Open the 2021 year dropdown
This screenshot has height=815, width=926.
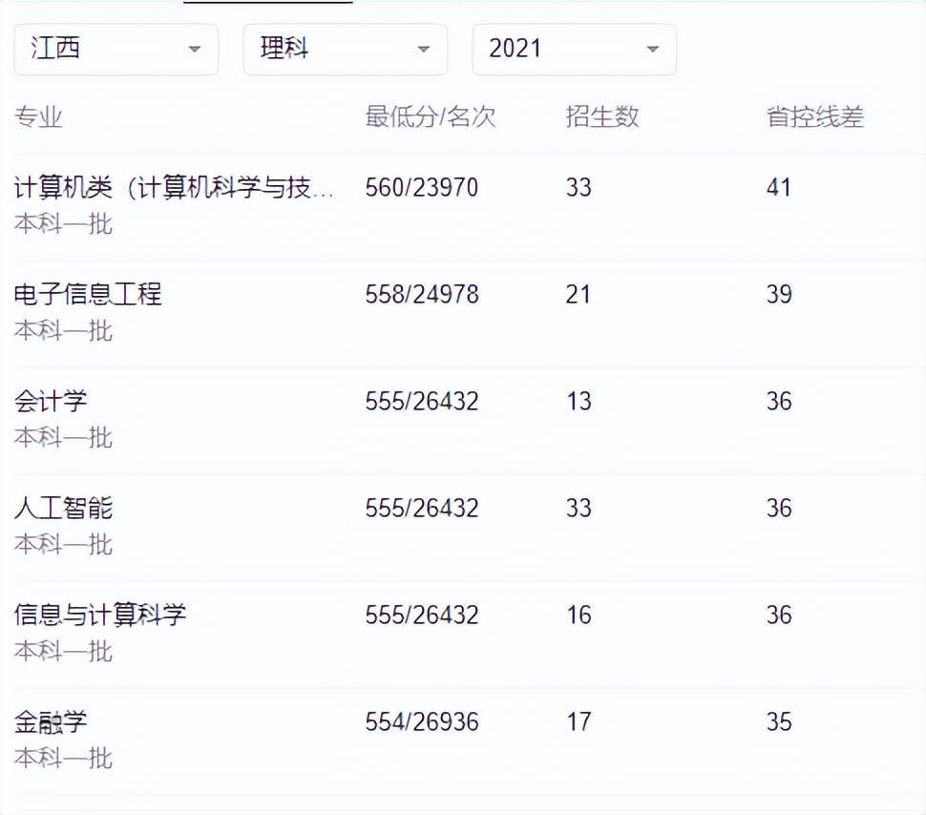click(x=573, y=49)
